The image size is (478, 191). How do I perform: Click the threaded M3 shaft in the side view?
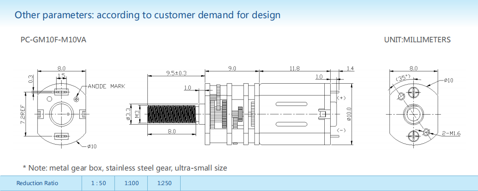pyautogui.click(x=171, y=114)
